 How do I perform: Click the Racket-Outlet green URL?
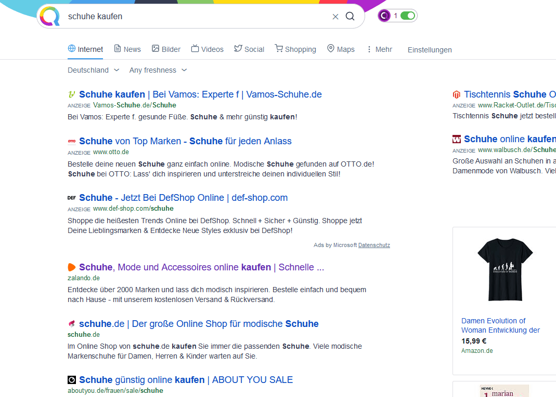[x=517, y=105]
